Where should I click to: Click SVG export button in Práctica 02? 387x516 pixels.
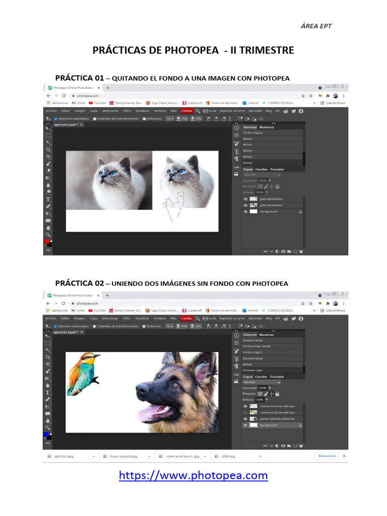(x=196, y=327)
